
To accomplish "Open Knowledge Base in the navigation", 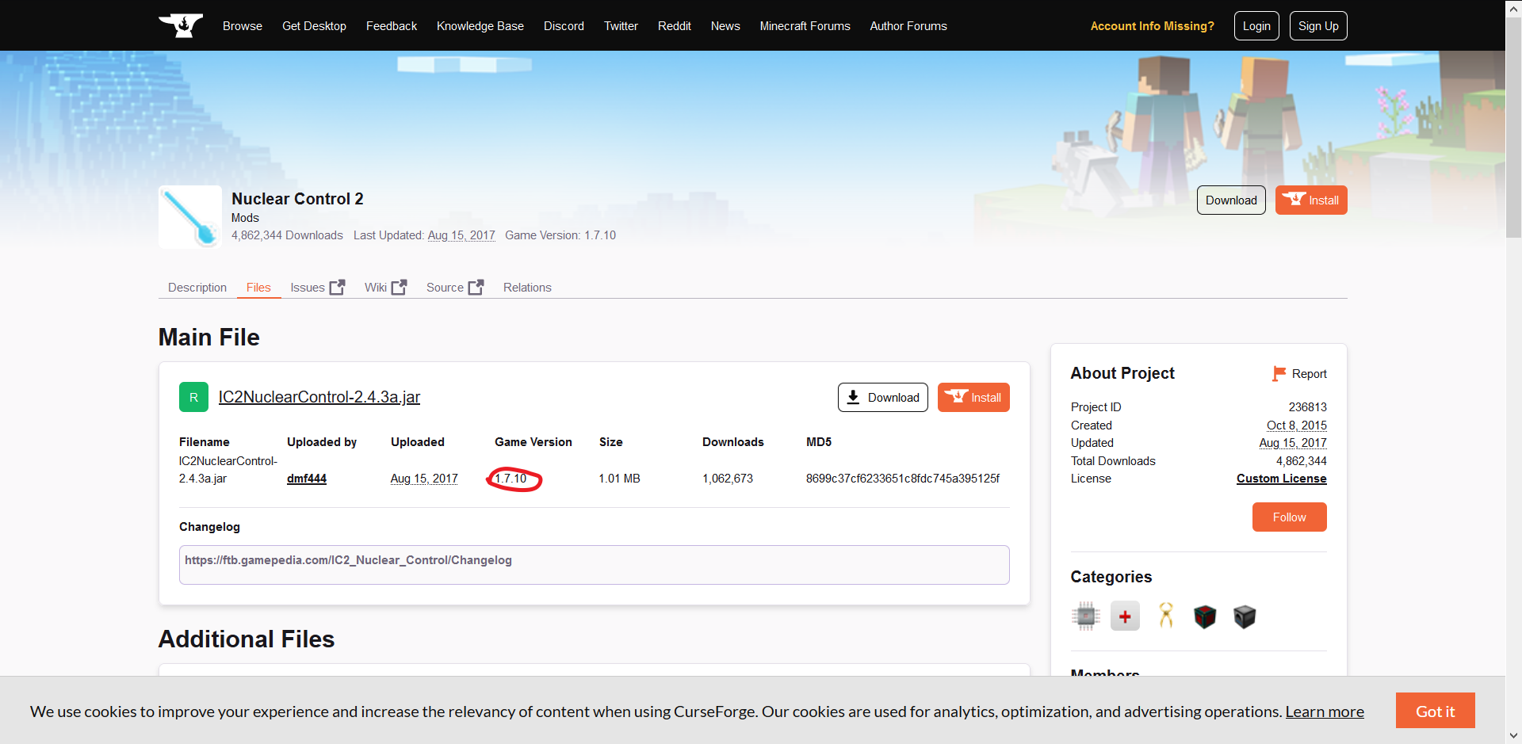I will (480, 26).
